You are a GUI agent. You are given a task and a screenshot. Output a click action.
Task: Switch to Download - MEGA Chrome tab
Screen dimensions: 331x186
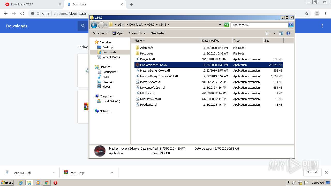point(32,4)
